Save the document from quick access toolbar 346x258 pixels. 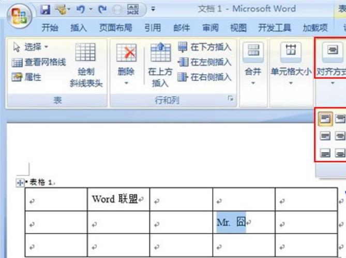pyautogui.click(x=45, y=10)
